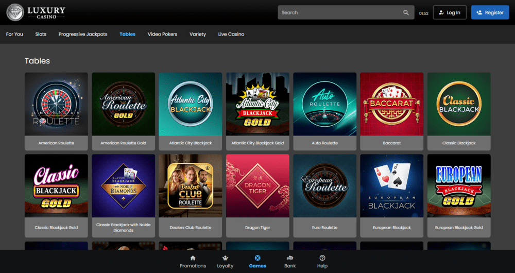Click the 'European Blackjack Gold' caption label
This screenshot has width=515, height=273.
click(459, 227)
